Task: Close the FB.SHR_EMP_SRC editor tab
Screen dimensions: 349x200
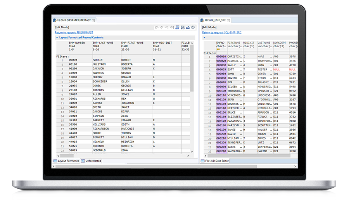Action: click(x=229, y=20)
